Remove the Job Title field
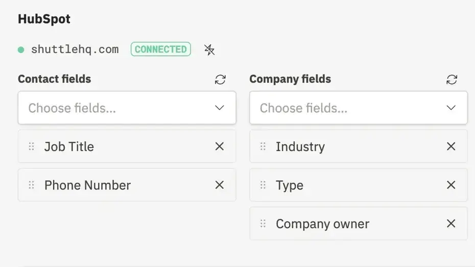 tap(220, 147)
